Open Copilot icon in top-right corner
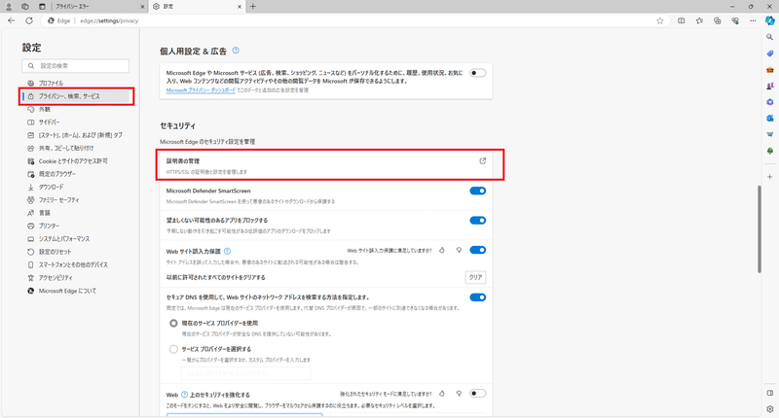 pos(769,20)
